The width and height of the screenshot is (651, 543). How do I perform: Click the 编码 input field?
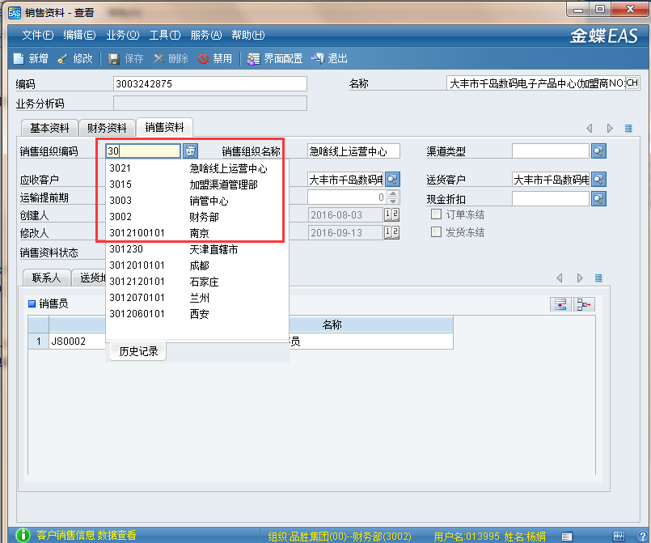click(x=210, y=84)
